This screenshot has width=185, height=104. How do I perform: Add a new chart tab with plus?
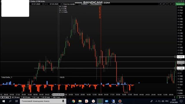click(x=64, y=97)
